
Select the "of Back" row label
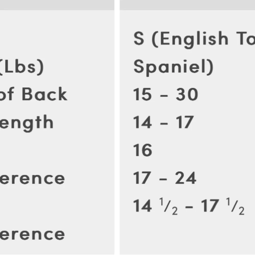(x=34, y=94)
